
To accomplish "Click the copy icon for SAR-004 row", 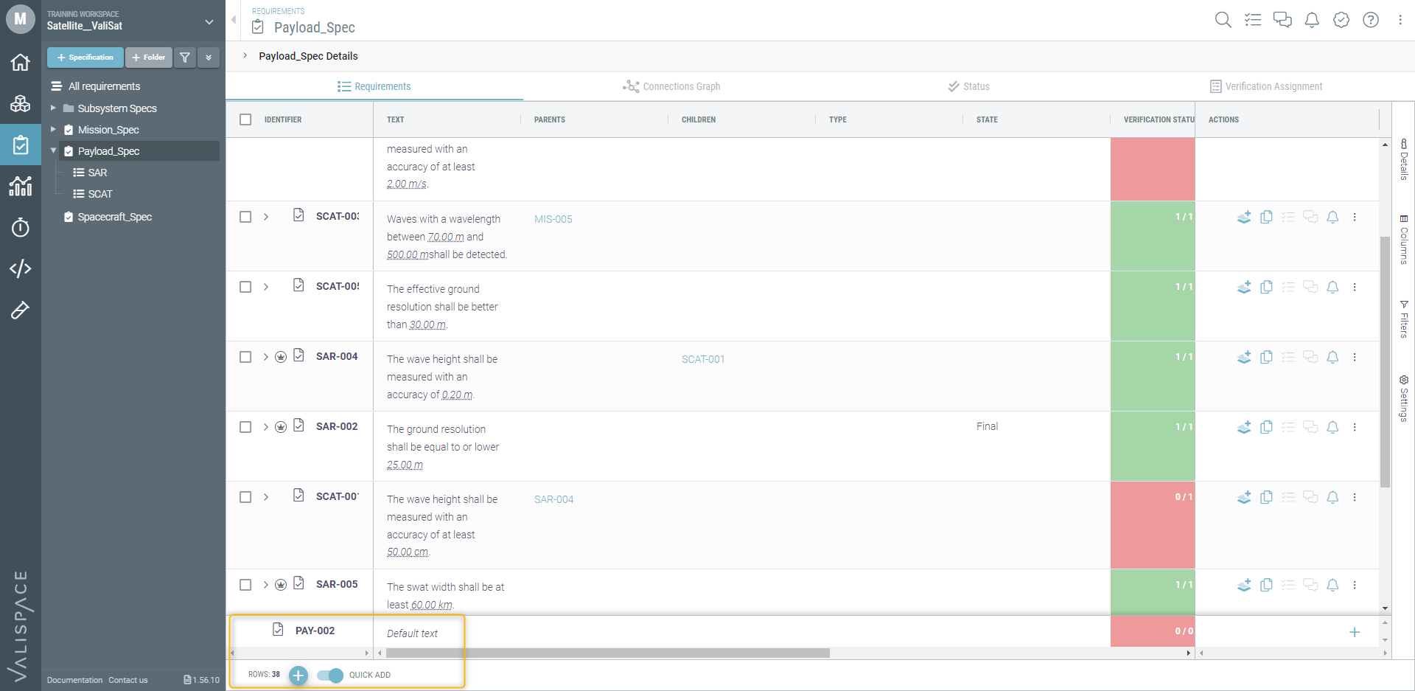I will click(1266, 357).
